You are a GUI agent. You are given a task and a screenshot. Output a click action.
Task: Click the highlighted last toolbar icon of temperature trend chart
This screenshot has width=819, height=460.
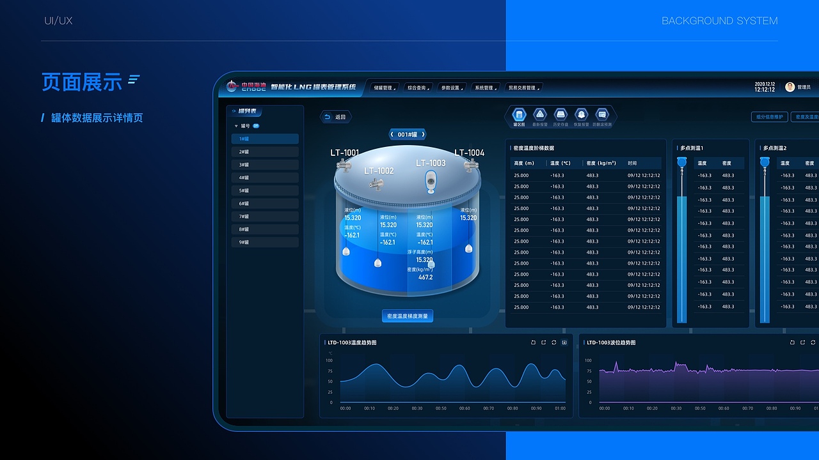point(564,342)
